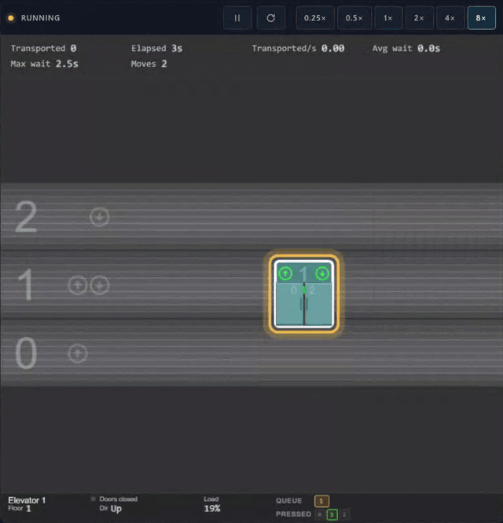Click floor 1 up call button
The height and width of the screenshot is (523, 503).
pos(78,286)
